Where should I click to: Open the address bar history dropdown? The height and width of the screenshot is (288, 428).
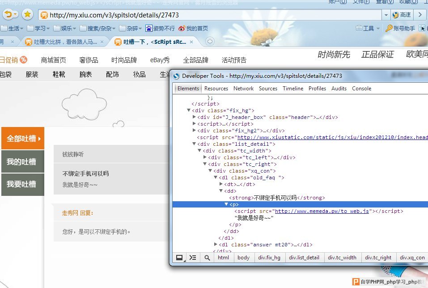(386, 15)
